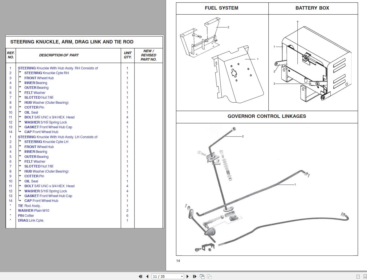The image size is (367, 280).
Task: Open the page number dropdown arrow
Action: pyautogui.click(x=182, y=277)
